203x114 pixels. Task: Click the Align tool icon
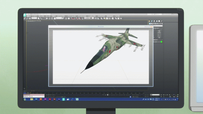98,18
